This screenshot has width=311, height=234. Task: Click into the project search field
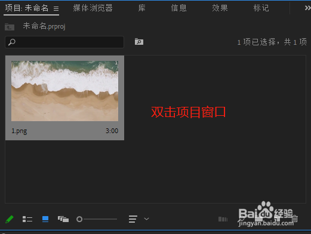pos(64,42)
